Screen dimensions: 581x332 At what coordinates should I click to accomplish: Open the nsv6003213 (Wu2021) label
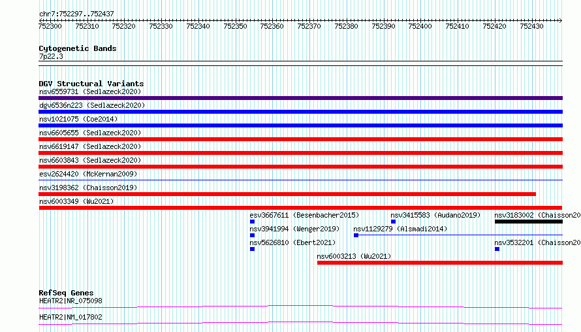354,256
